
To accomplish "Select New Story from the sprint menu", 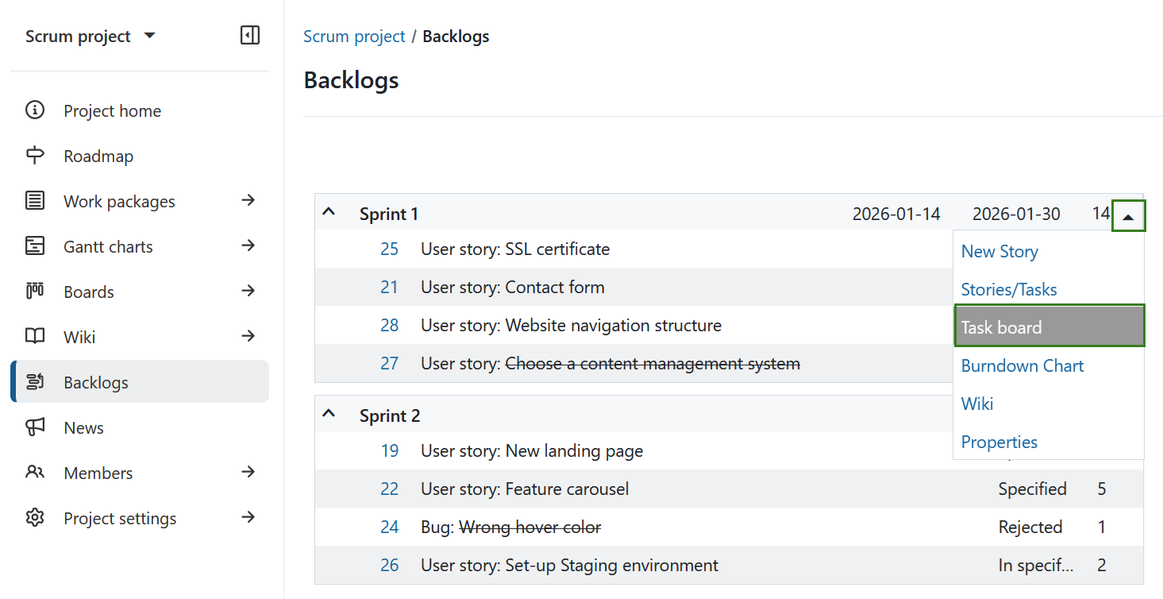I will 999,251.
